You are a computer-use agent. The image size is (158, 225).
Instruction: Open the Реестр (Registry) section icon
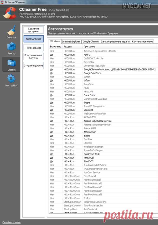tap(11, 46)
